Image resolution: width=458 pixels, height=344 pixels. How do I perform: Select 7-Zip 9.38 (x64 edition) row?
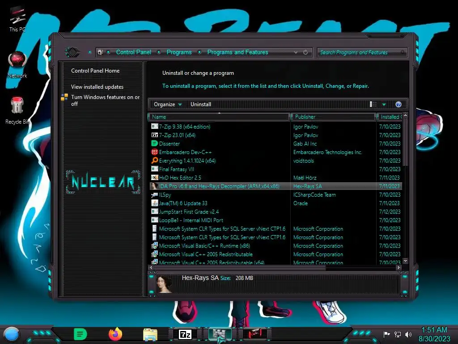tap(276, 127)
